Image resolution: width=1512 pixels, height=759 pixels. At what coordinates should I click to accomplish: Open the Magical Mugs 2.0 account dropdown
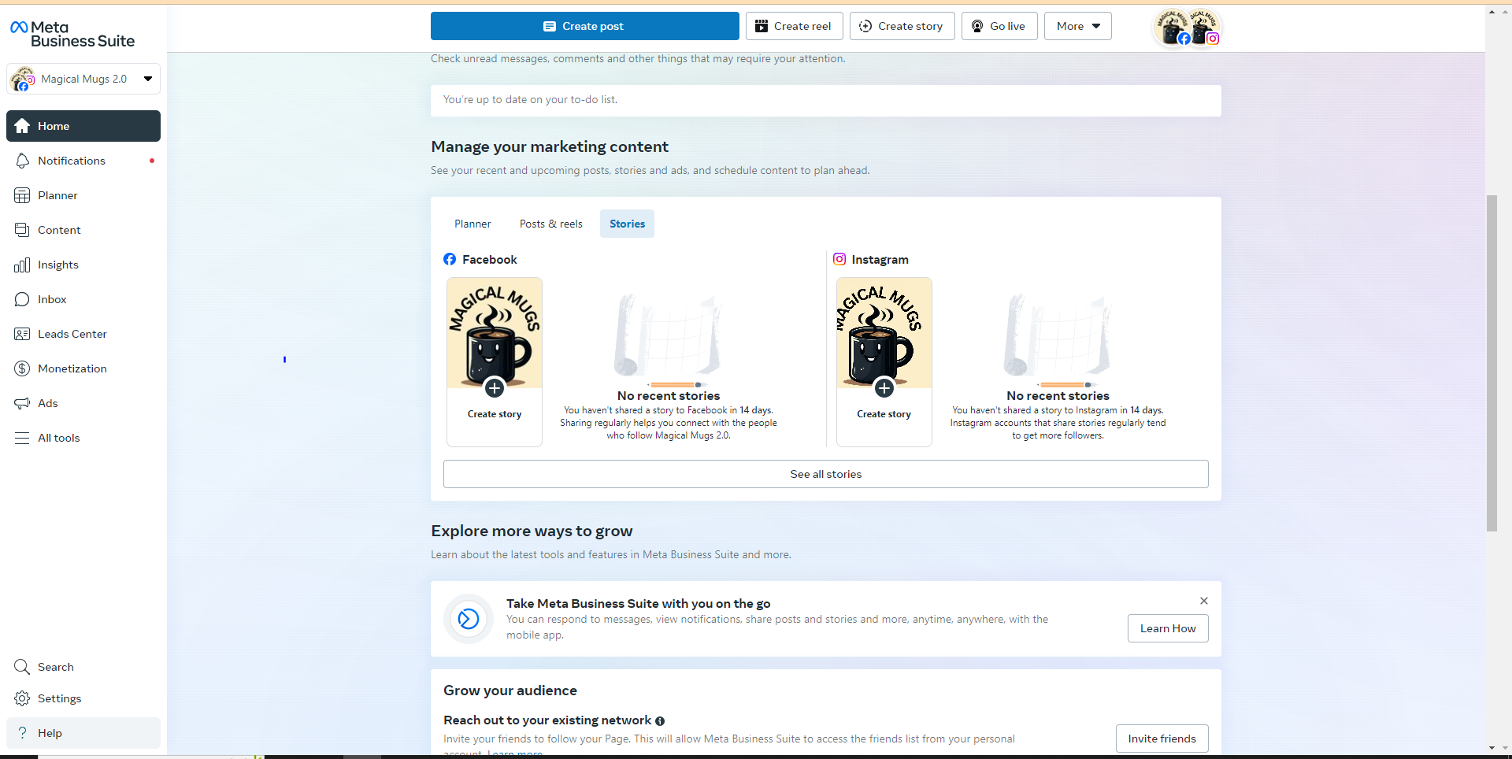tap(83, 79)
